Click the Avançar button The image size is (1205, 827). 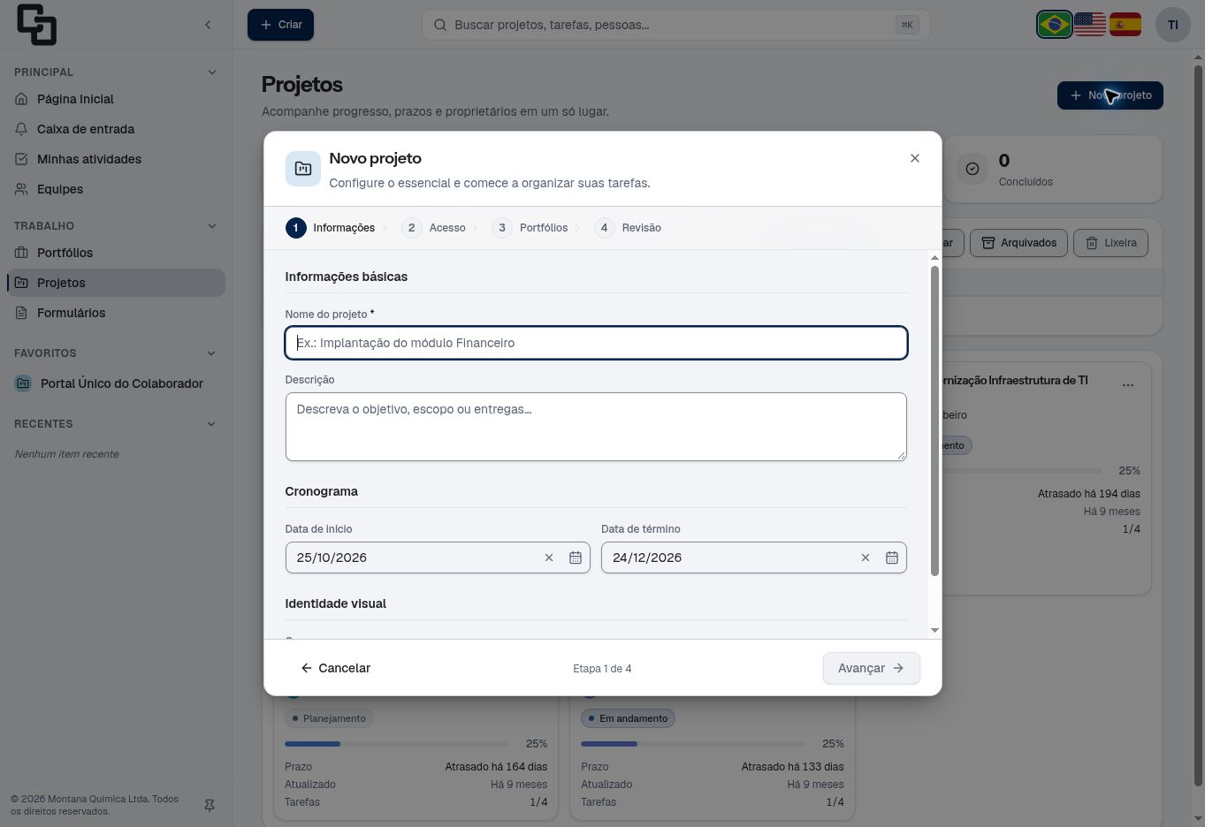(871, 668)
